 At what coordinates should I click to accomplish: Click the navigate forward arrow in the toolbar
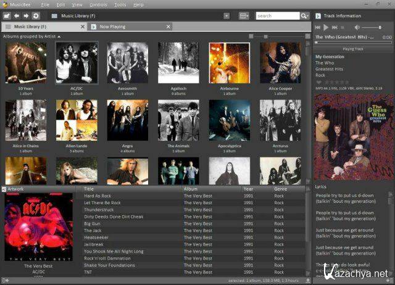(26, 15)
